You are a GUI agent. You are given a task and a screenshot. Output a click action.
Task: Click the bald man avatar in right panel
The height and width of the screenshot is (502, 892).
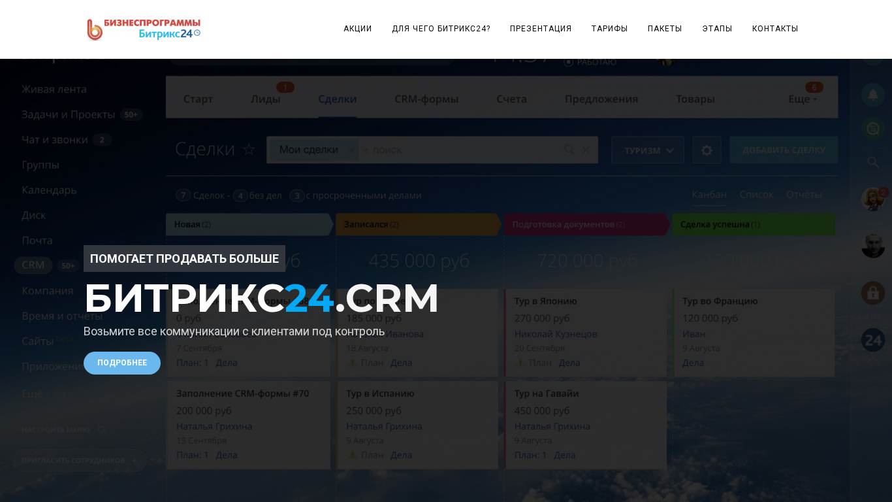(x=873, y=246)
